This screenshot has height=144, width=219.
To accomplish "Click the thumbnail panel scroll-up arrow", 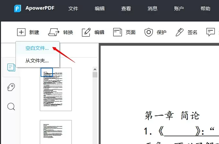I will click(x=95, y=69).
